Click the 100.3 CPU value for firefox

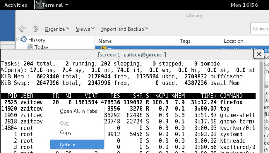pyautogui.click(x=161, y=102)
